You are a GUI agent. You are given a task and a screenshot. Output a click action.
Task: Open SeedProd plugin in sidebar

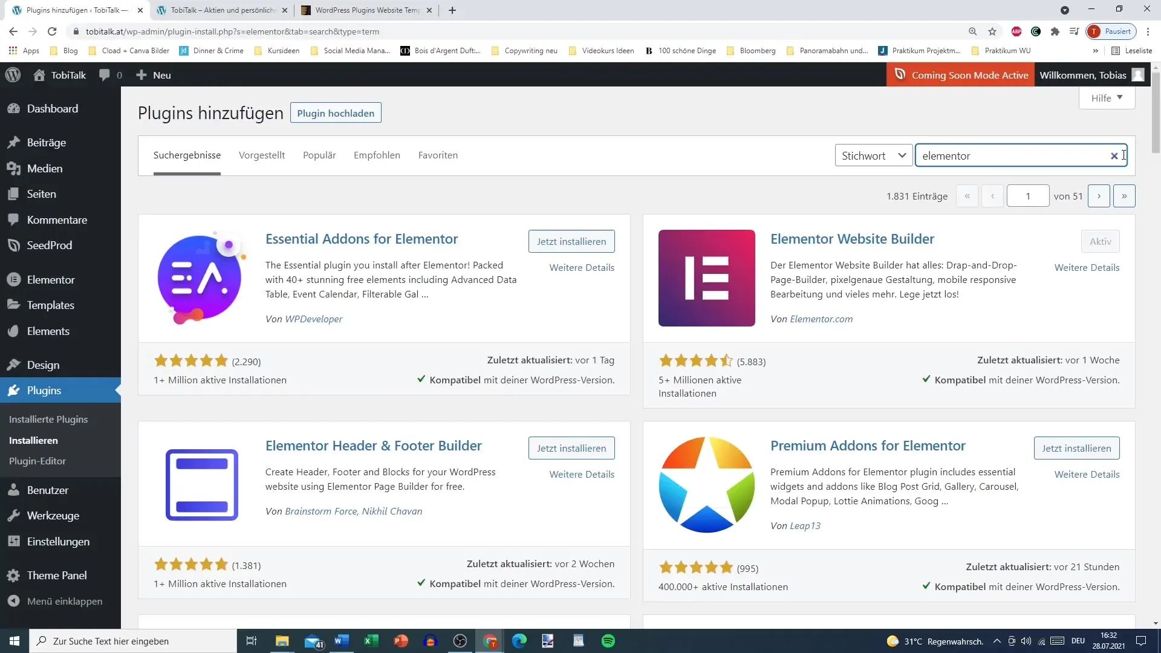click(x=50, y=245)
